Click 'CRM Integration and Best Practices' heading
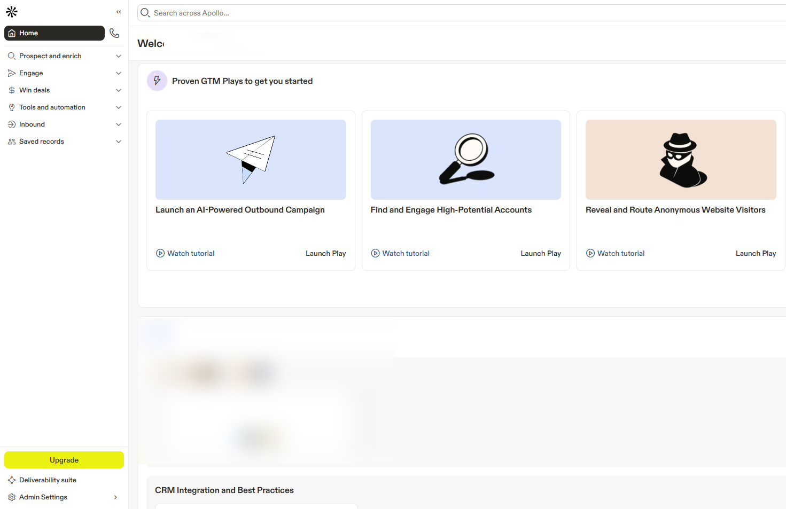Image resolution: width=786 pixels, height=509 pixels. 224,490
